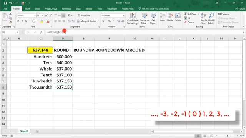Undo the last action

tap(10, 3)
